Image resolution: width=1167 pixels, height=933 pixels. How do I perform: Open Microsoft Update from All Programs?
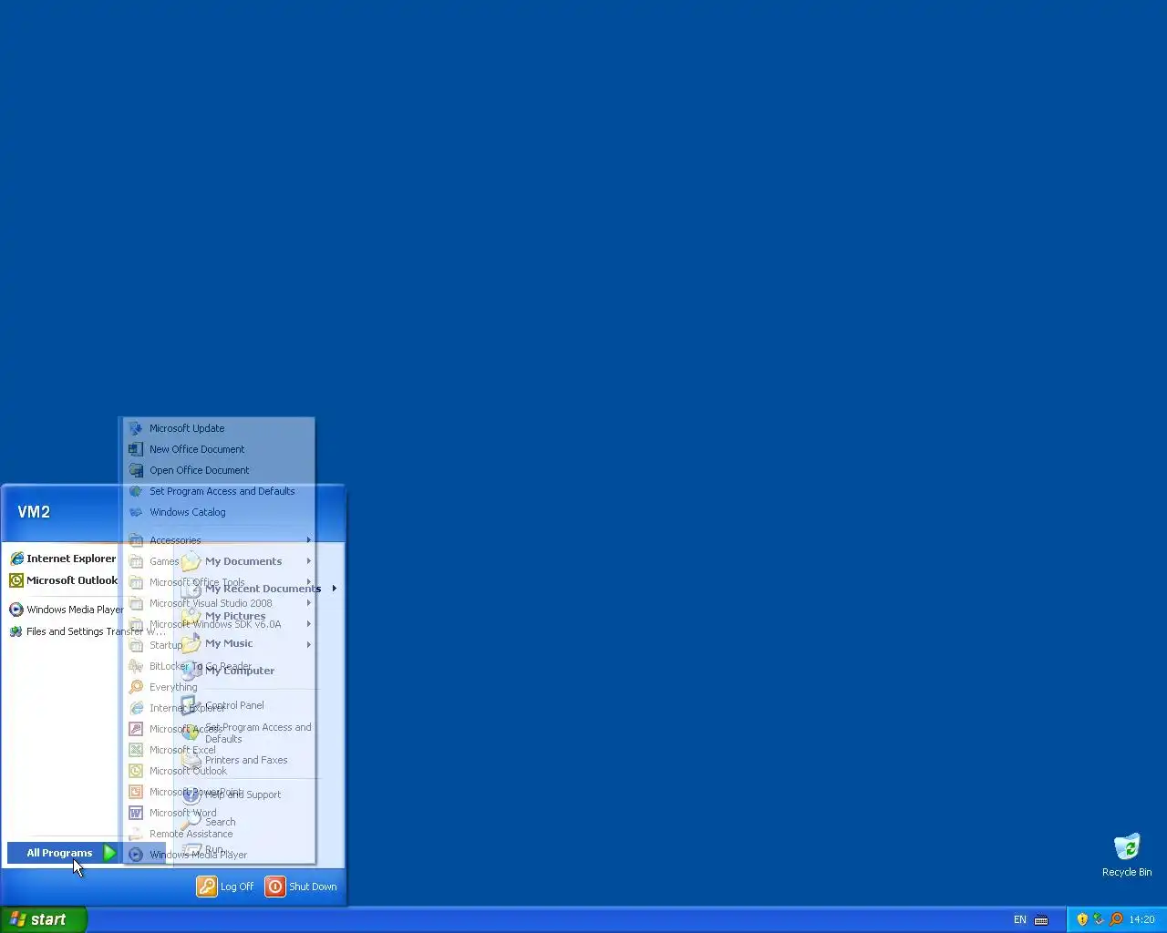[x=219, y=428]
